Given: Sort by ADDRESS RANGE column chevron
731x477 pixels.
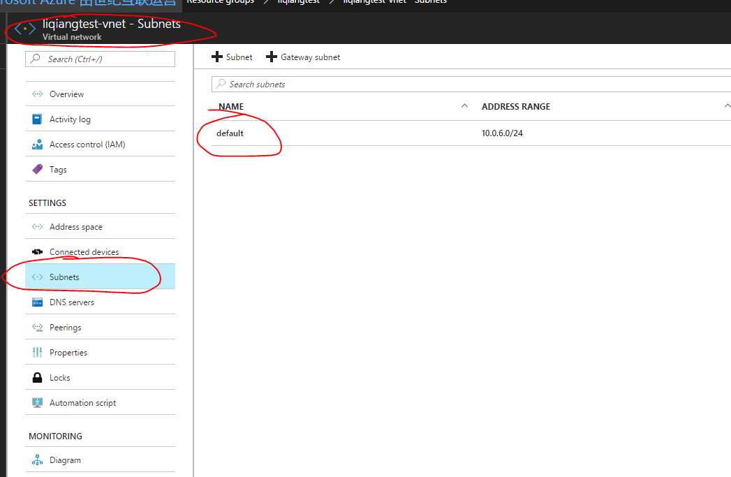Looking at the screenshot, I should click(x=728, y=106).
